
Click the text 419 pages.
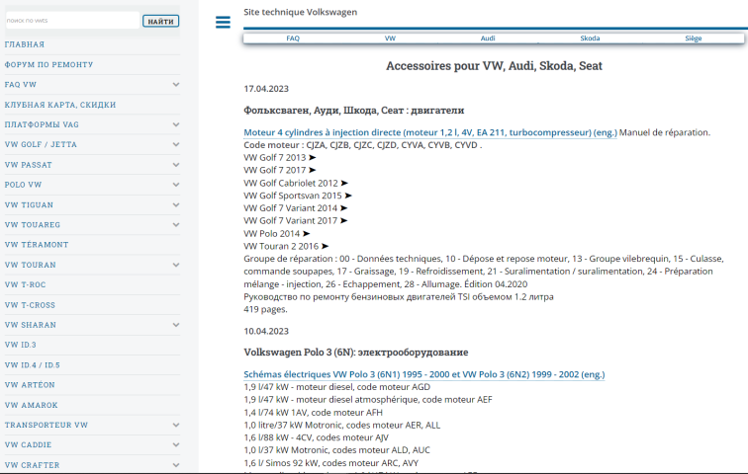pyautogui.click(x=266, y=309)
